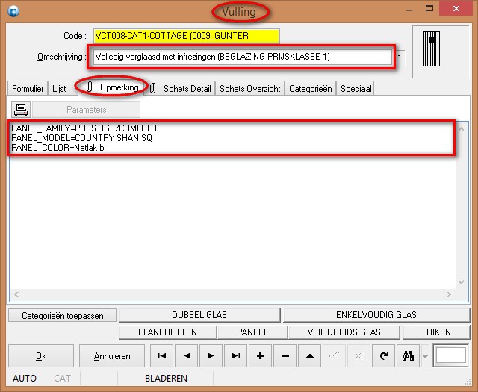Click Categorieën toepassen button
Screen dimensions: 478x392
63,316
